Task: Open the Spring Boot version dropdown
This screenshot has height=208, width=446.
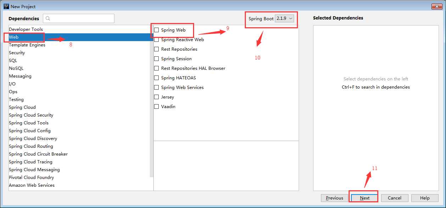Action: (x=284, y=18)
